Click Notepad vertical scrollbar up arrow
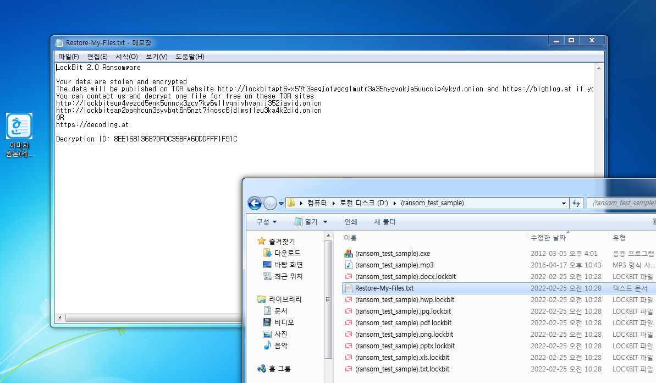Screen dimensions: 656x383 click(599, 68)
